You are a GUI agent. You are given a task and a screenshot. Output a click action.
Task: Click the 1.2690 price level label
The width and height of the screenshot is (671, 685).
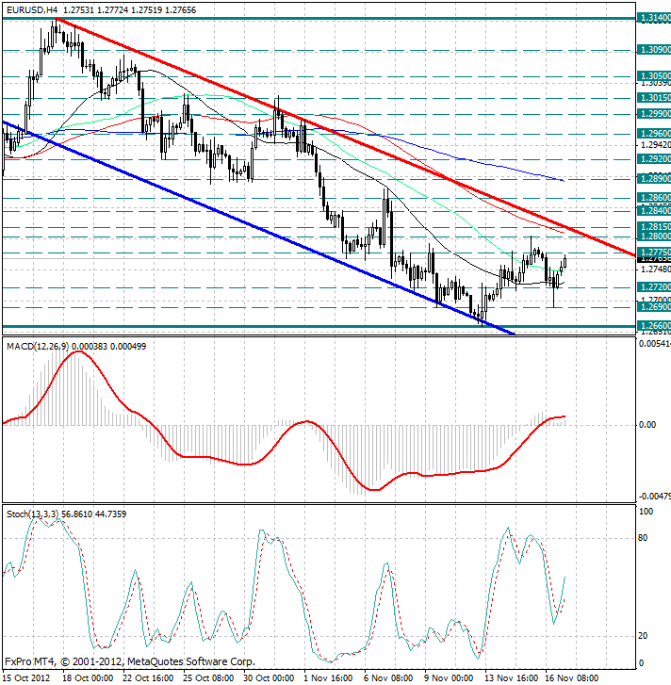coord(654,306)
